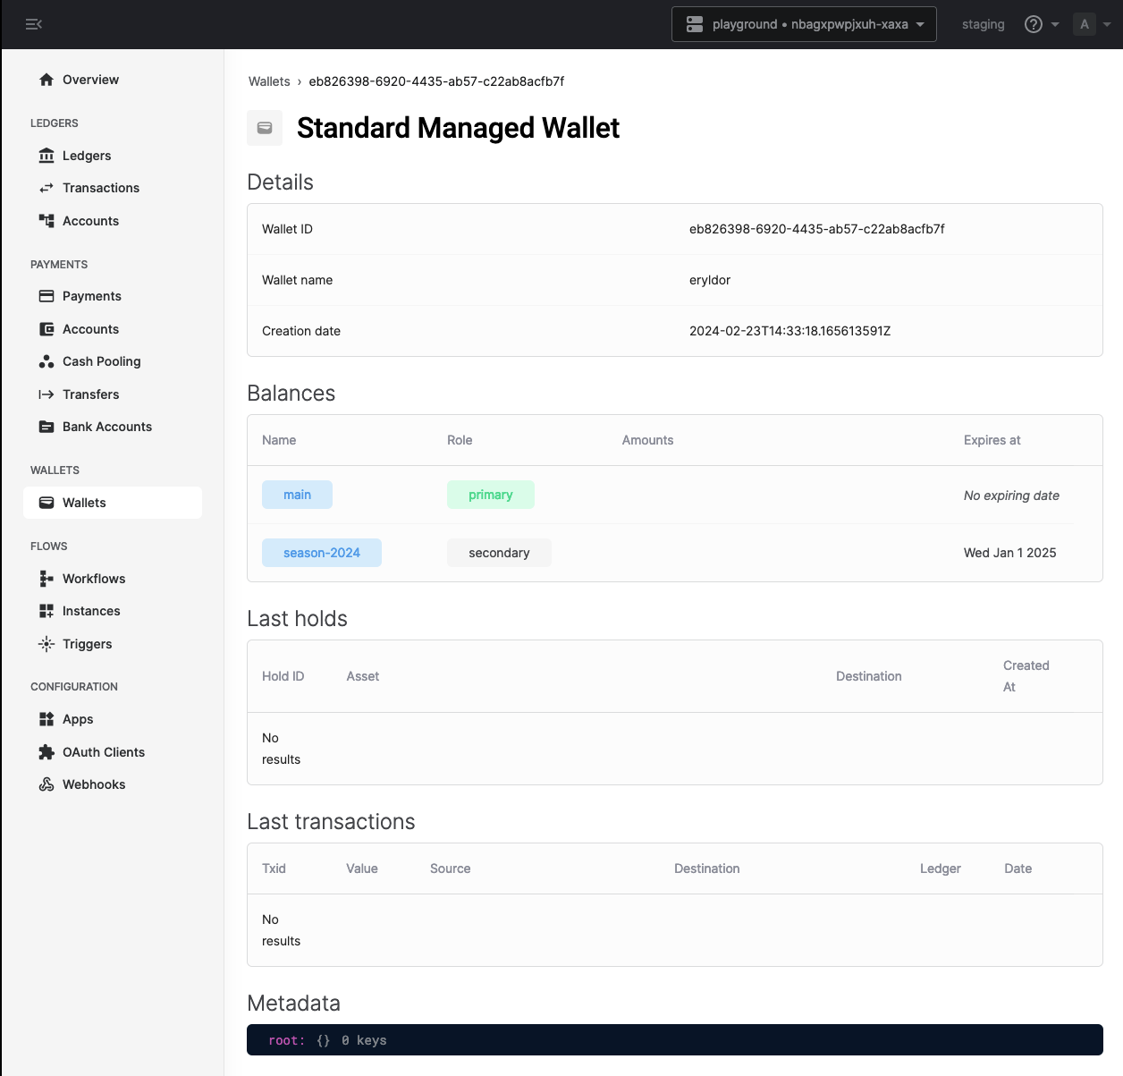The height and width of the screenshot is (1076, 1123).
Task: Collapse the sidebar with the menu icon
Action: [x=34, y=24]
